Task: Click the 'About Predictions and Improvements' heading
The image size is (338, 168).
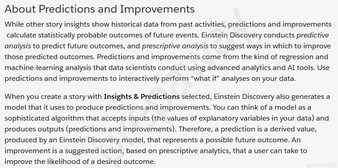Action: tap(99, 9)
